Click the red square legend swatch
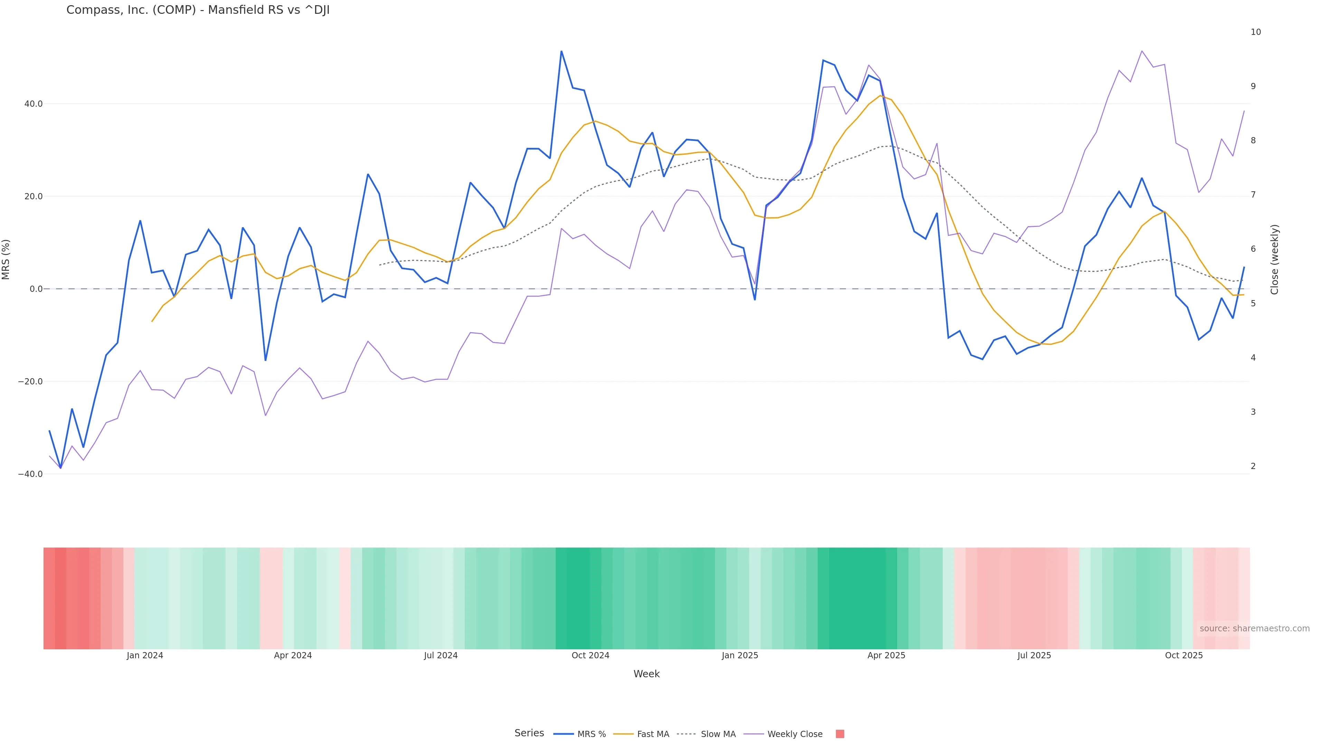 [x=840, y=734]
